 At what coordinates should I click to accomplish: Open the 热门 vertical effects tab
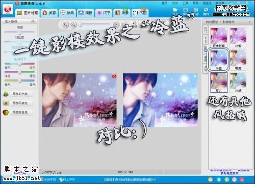(206, 30)
